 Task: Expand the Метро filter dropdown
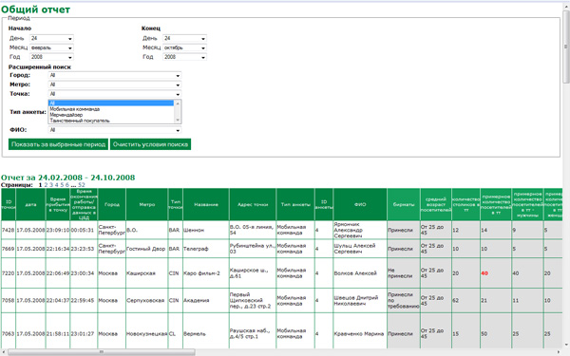(x=115, y=84)
